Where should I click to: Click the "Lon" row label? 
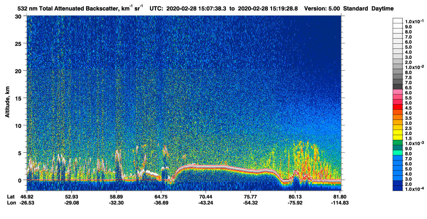tap(11, 203)
